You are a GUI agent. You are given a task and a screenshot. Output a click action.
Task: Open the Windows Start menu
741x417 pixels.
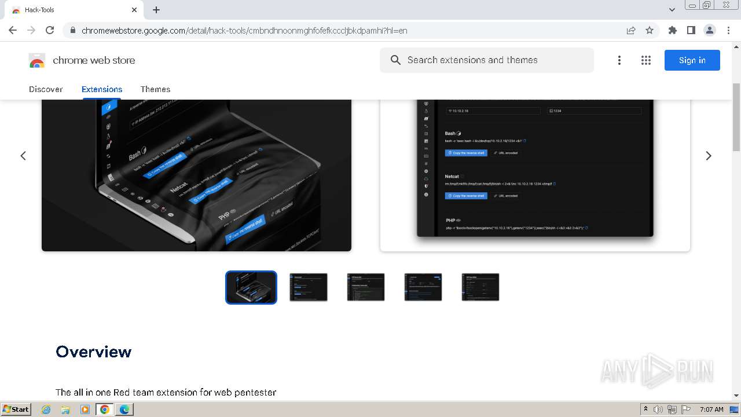(16, 409)
